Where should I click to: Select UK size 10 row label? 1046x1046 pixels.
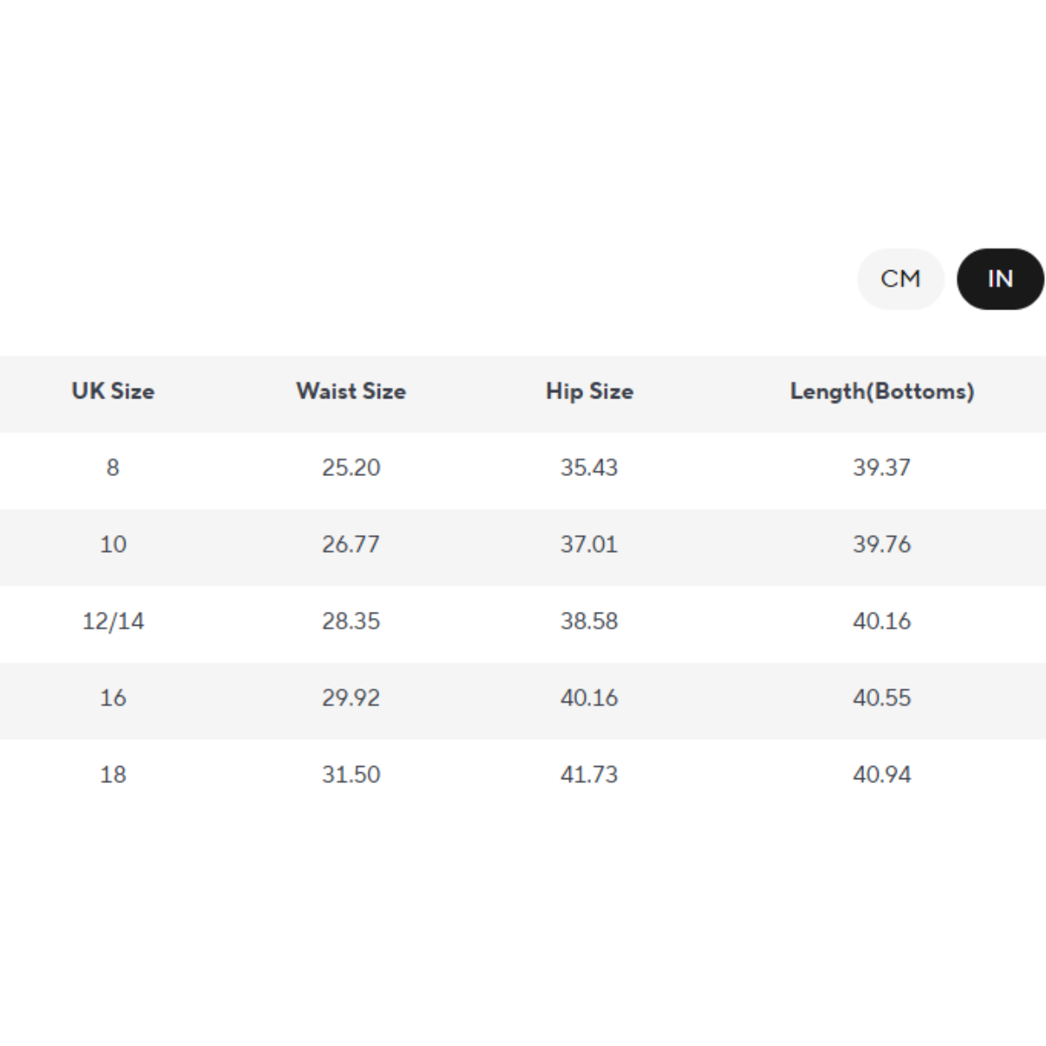click(113, 545)
